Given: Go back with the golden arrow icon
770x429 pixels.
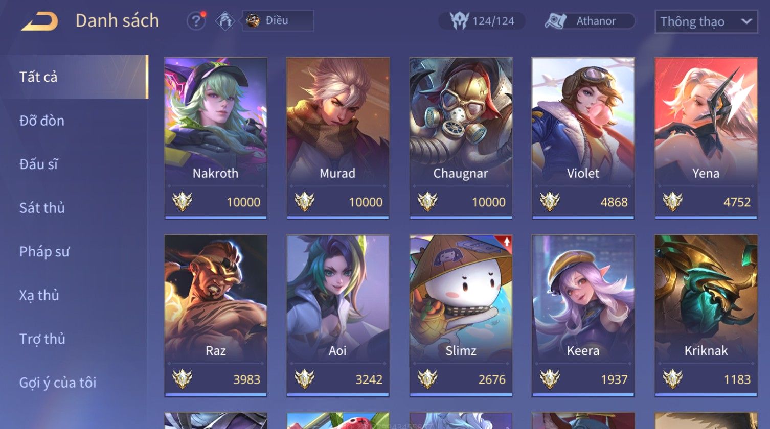Looking at the screenshot, I should (39, 21).
